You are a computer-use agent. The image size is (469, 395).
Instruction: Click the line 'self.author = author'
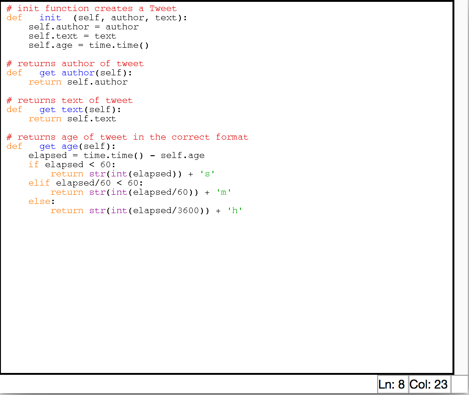pyautogui.click(x=84, y=27)
